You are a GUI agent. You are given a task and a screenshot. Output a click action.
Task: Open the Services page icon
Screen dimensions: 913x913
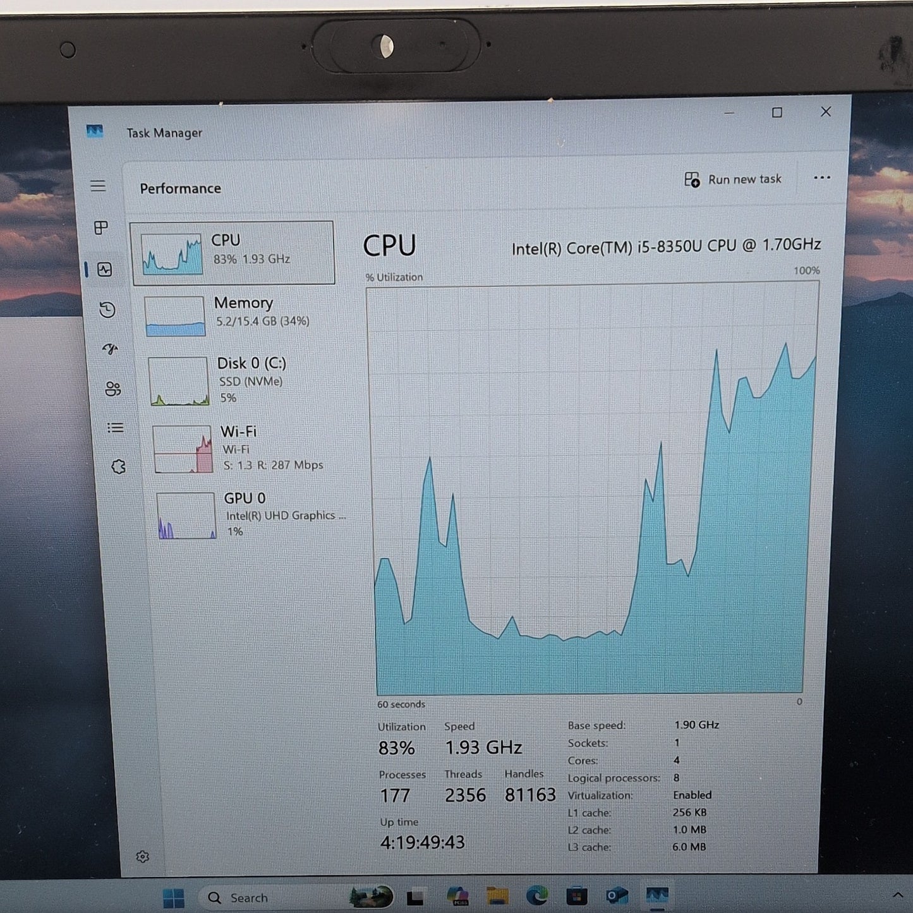pyautogui.click(x=118, y=467)
